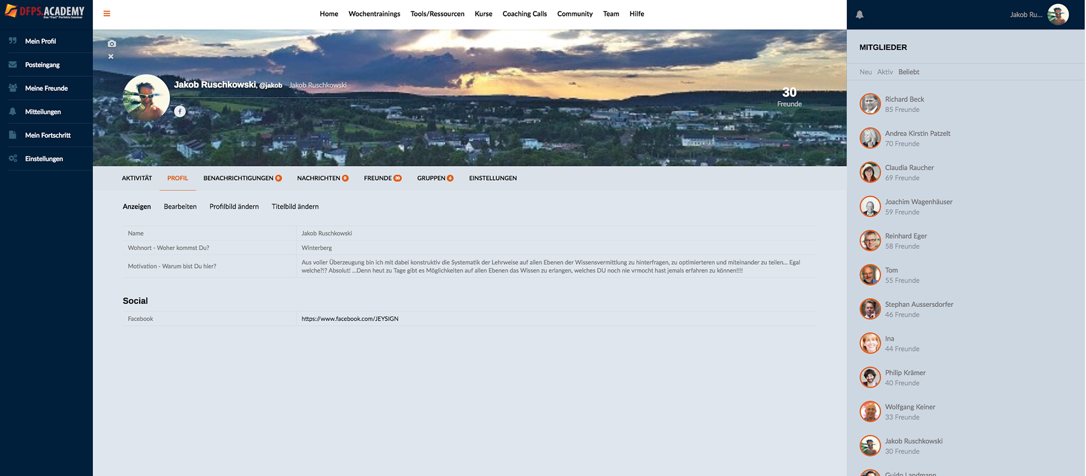Open Facebook icon under profile name

point(179,111)
